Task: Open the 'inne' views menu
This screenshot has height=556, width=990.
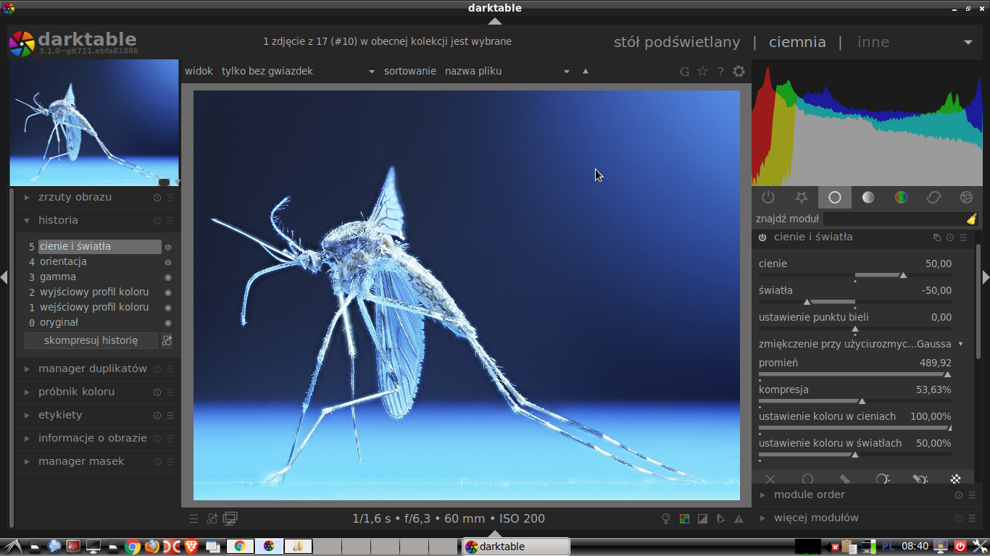Action: pyautogui.click(x=873, y=42)
